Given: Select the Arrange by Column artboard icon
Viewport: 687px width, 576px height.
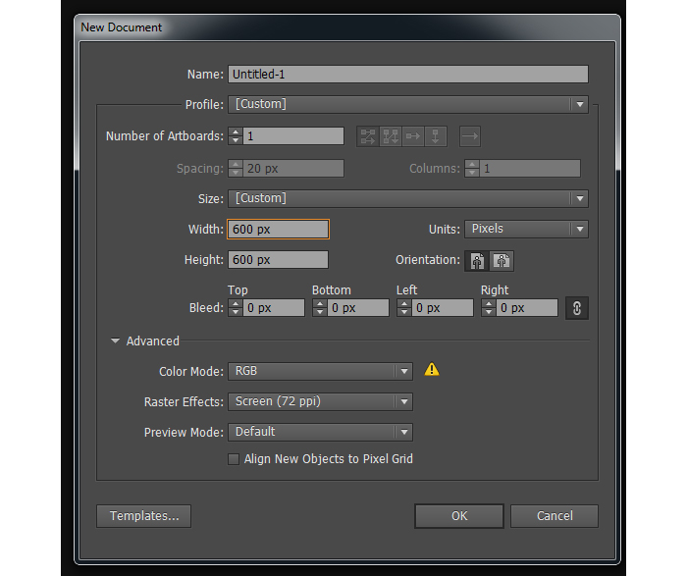Looking at the screenshot, I should tap(436, 136).
